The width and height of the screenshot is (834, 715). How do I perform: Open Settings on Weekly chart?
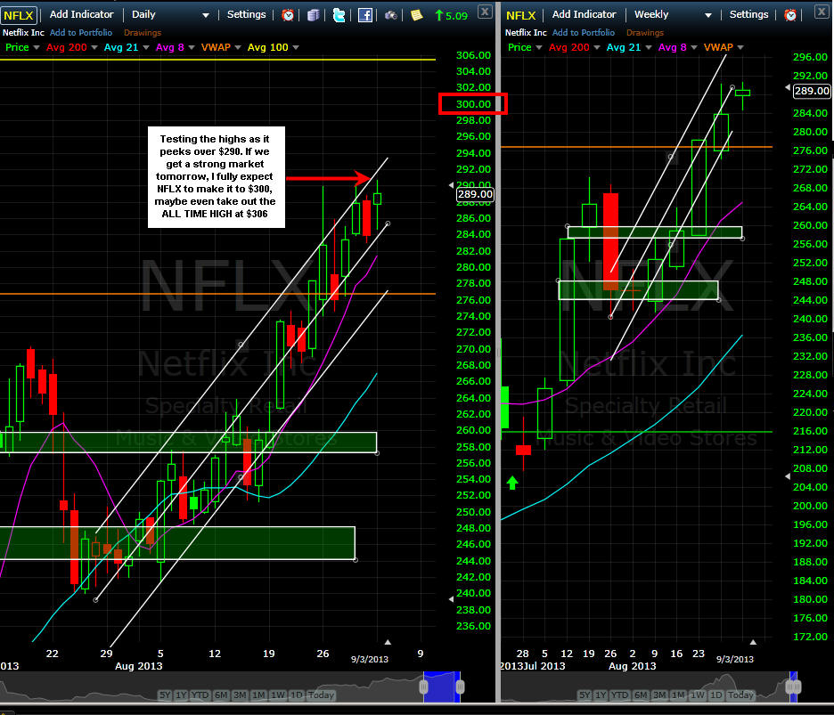[748, 14]
